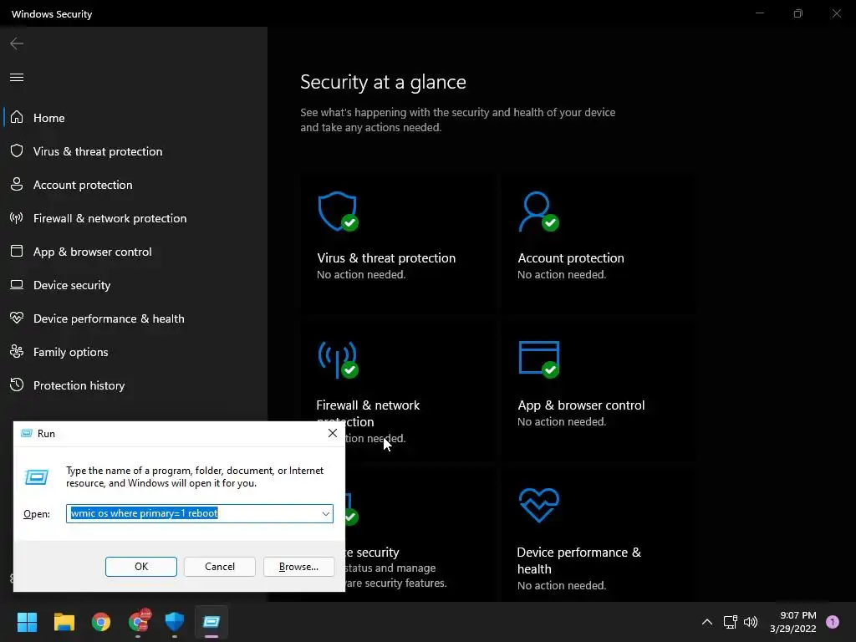This screenshot has height=642, width=856.
Task: Click the App & browser control tile title
Action: [581, 405]
